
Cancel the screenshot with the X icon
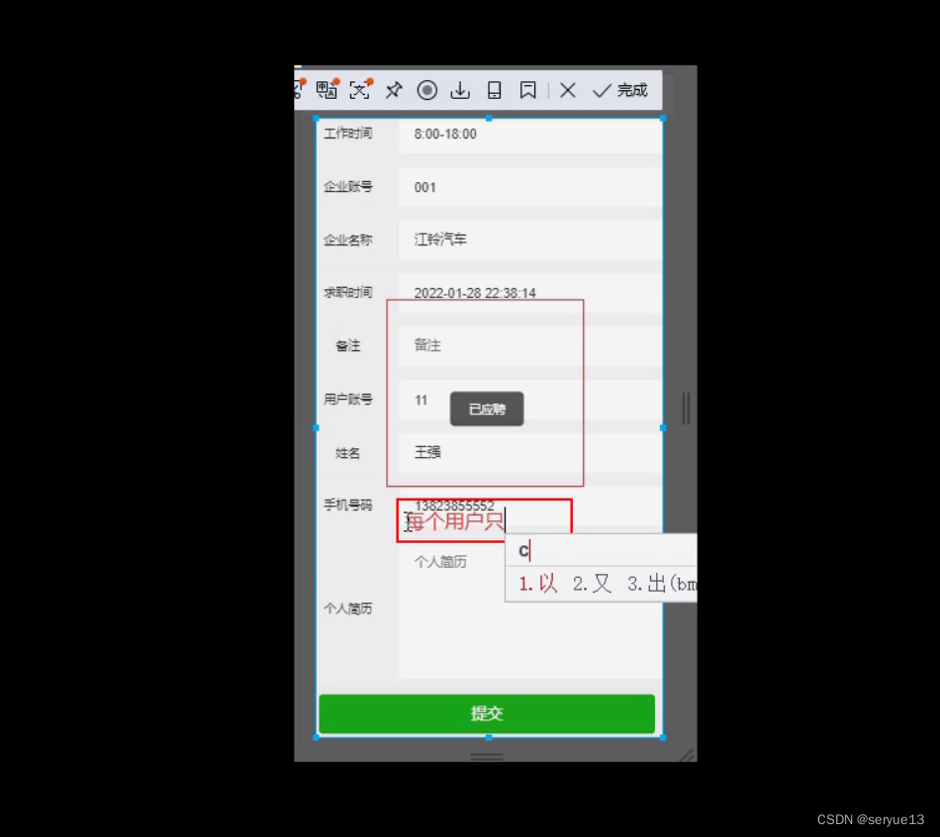coord(567,90)
